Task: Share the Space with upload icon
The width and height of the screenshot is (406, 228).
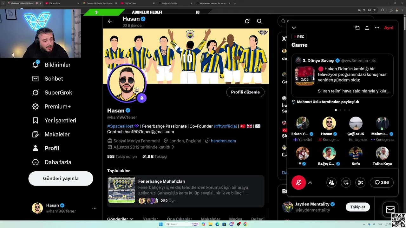Action: [367, 28]
